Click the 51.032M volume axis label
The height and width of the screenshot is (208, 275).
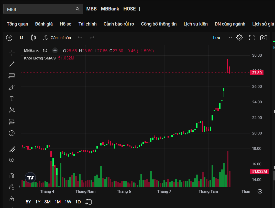(x=259, y=172)
